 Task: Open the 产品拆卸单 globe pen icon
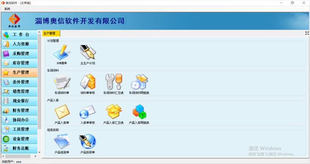coord(88,141)
